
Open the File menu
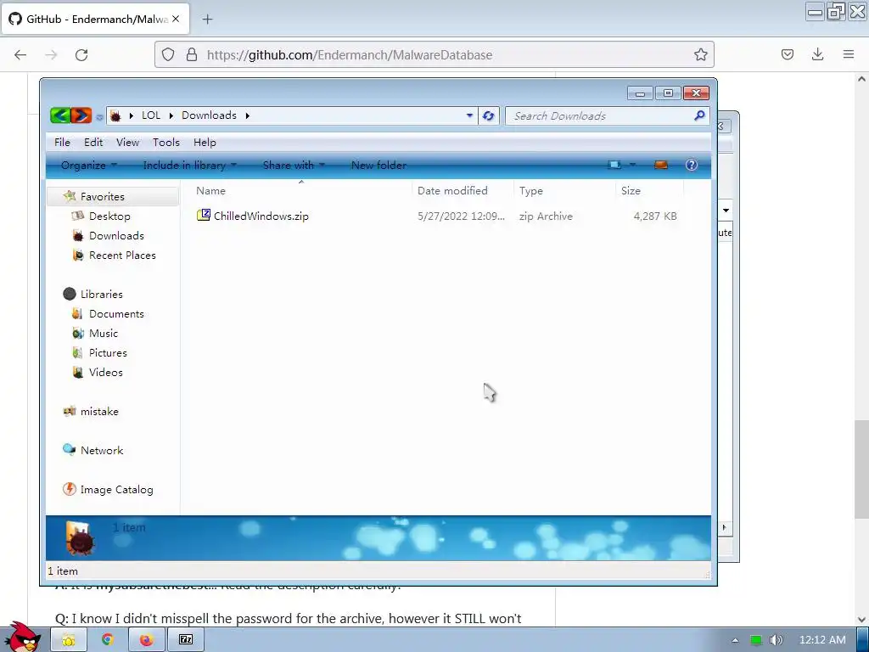coord(62,143)
